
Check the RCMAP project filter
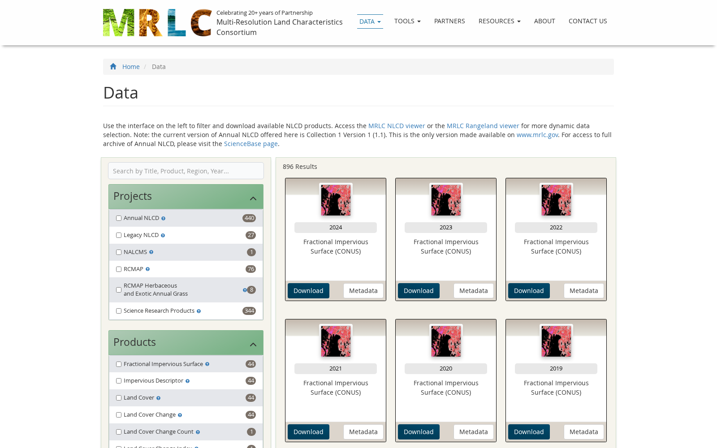click(x=119, y=269)
